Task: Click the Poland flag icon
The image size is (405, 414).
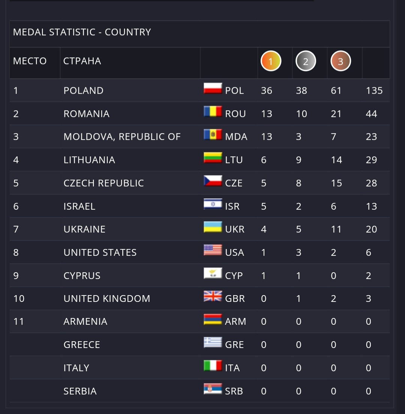Action: tap(213, 88)
